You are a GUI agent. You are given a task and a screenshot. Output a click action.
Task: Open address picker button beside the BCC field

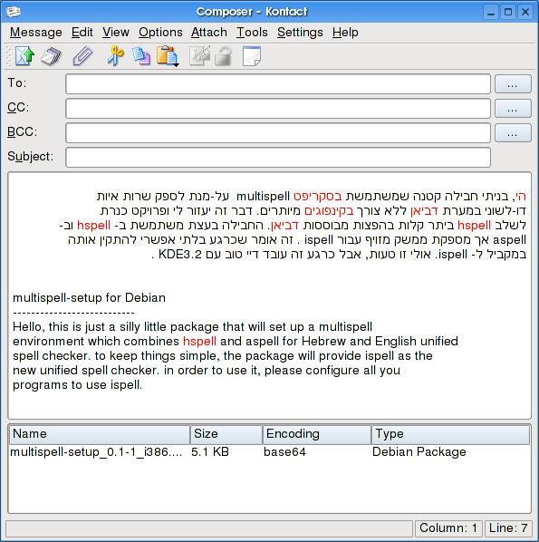(x=513, y=132)
